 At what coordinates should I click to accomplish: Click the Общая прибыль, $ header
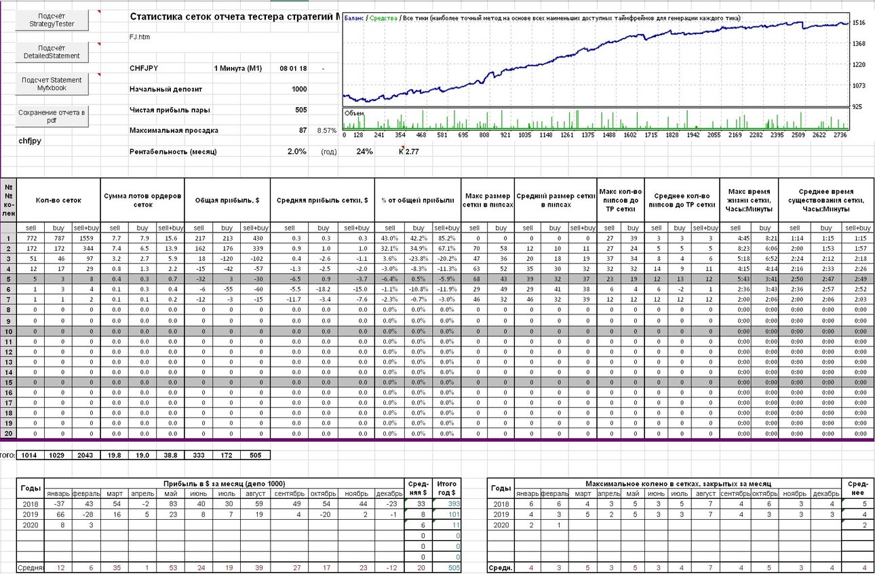click(x=227, y=201)
